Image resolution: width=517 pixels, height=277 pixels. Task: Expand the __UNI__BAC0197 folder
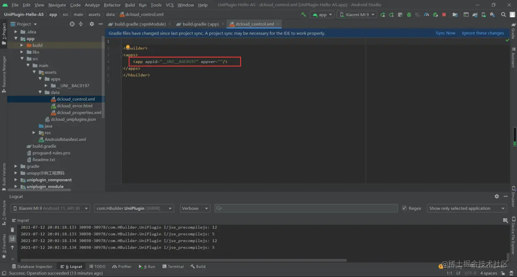(46, 86)
